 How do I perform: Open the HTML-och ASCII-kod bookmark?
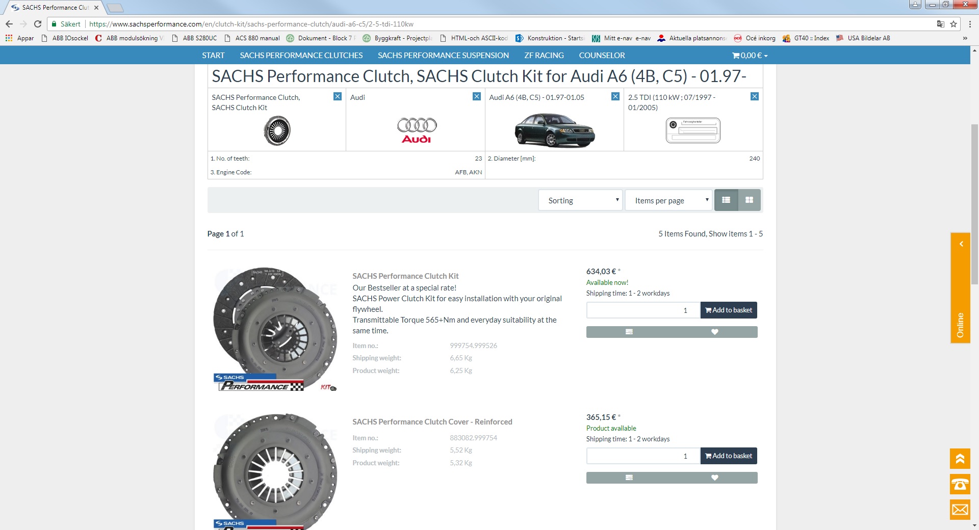pyautogui.click(x=474, y=38)
